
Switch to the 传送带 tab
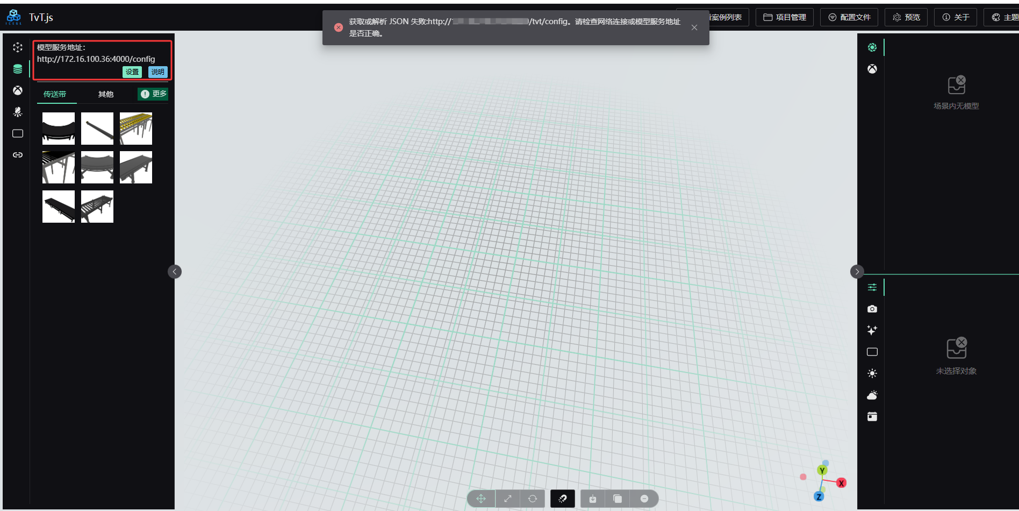[55, 94]
